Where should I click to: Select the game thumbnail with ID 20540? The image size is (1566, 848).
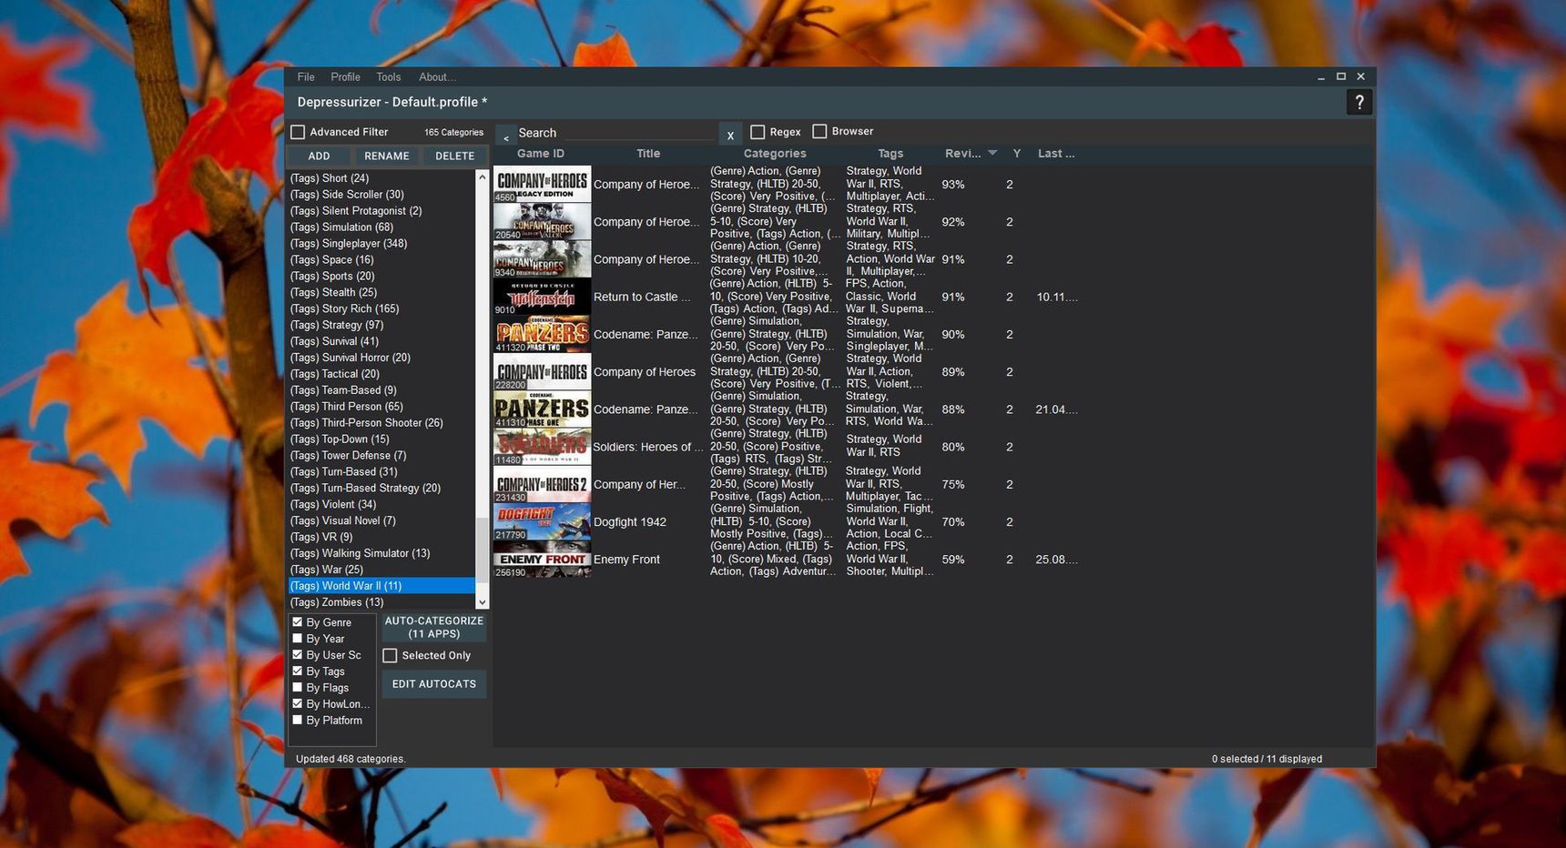tap(543, 222)
